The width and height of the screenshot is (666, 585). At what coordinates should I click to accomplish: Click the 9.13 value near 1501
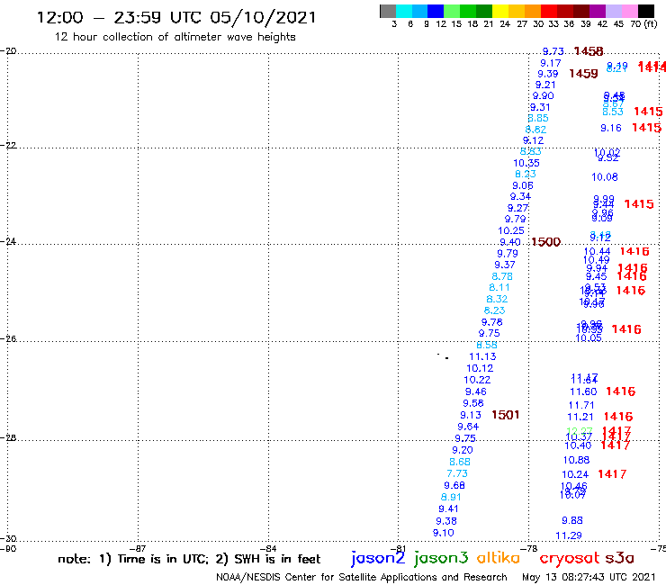471,415
